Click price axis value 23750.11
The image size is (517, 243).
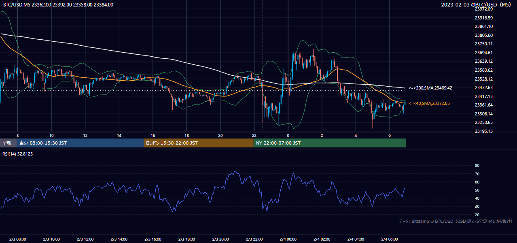[483, 44]
